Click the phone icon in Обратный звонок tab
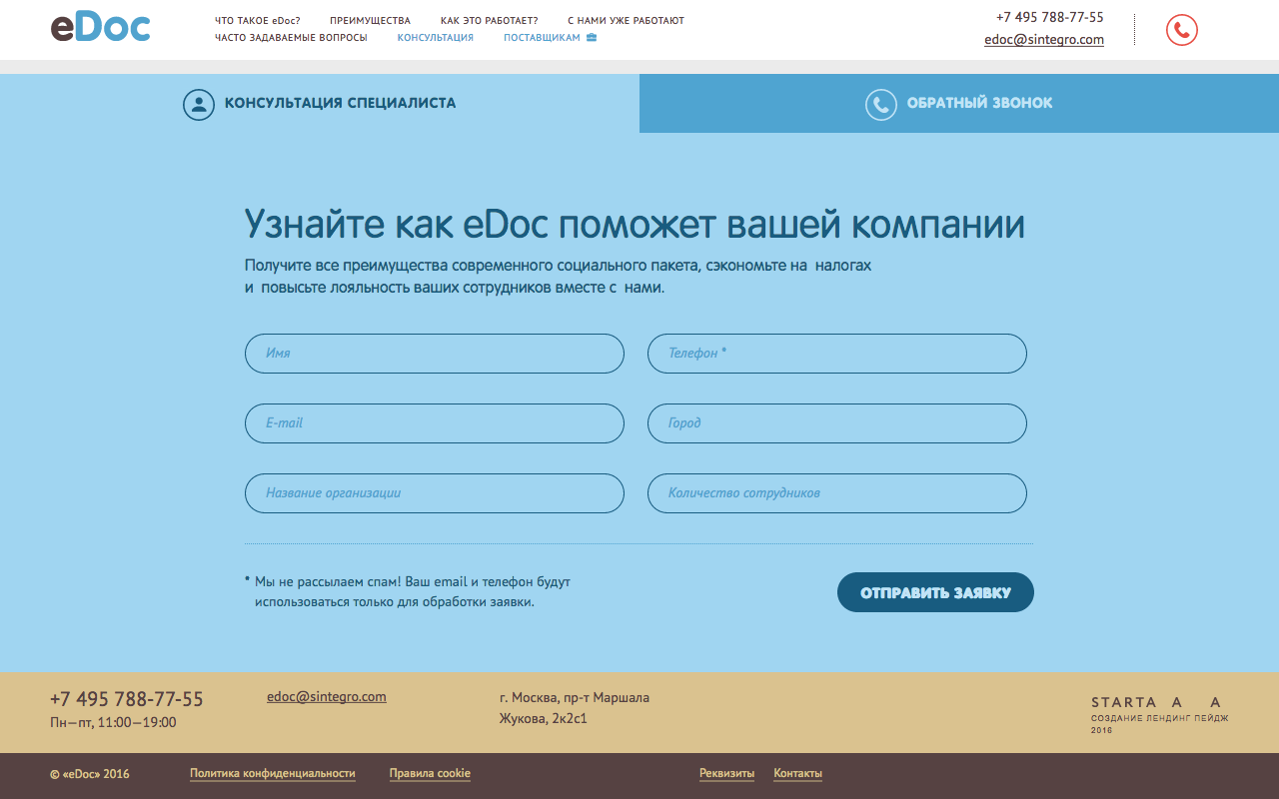This screenshot has width=1279, height=799. coord(880,104)
